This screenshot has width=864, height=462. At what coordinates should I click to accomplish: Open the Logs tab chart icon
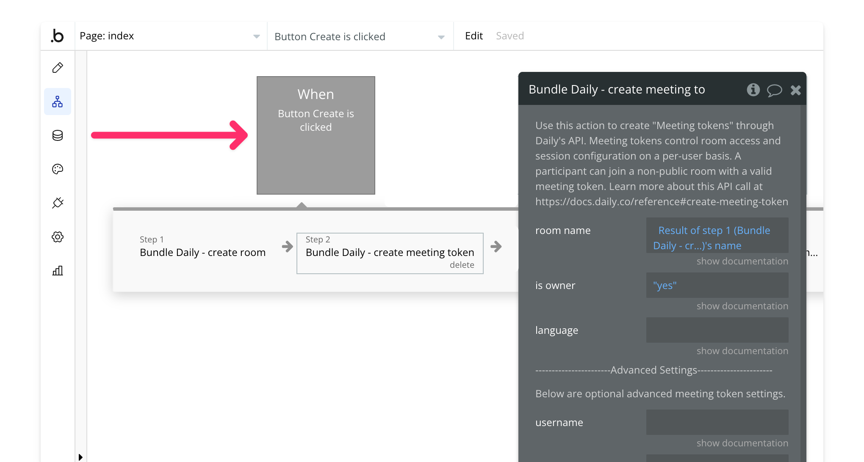coord(58,271)
